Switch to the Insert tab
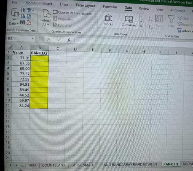193x171 pixels. point(48,3)
